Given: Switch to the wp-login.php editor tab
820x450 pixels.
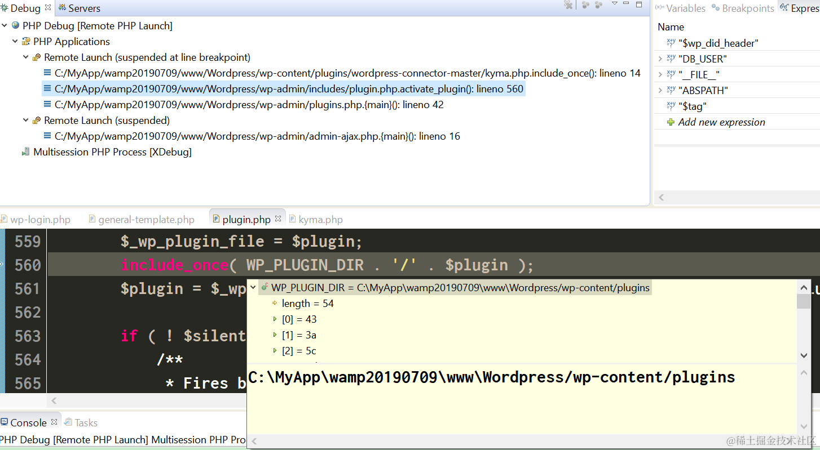Looking at the screenshot, I should point(40,220).
